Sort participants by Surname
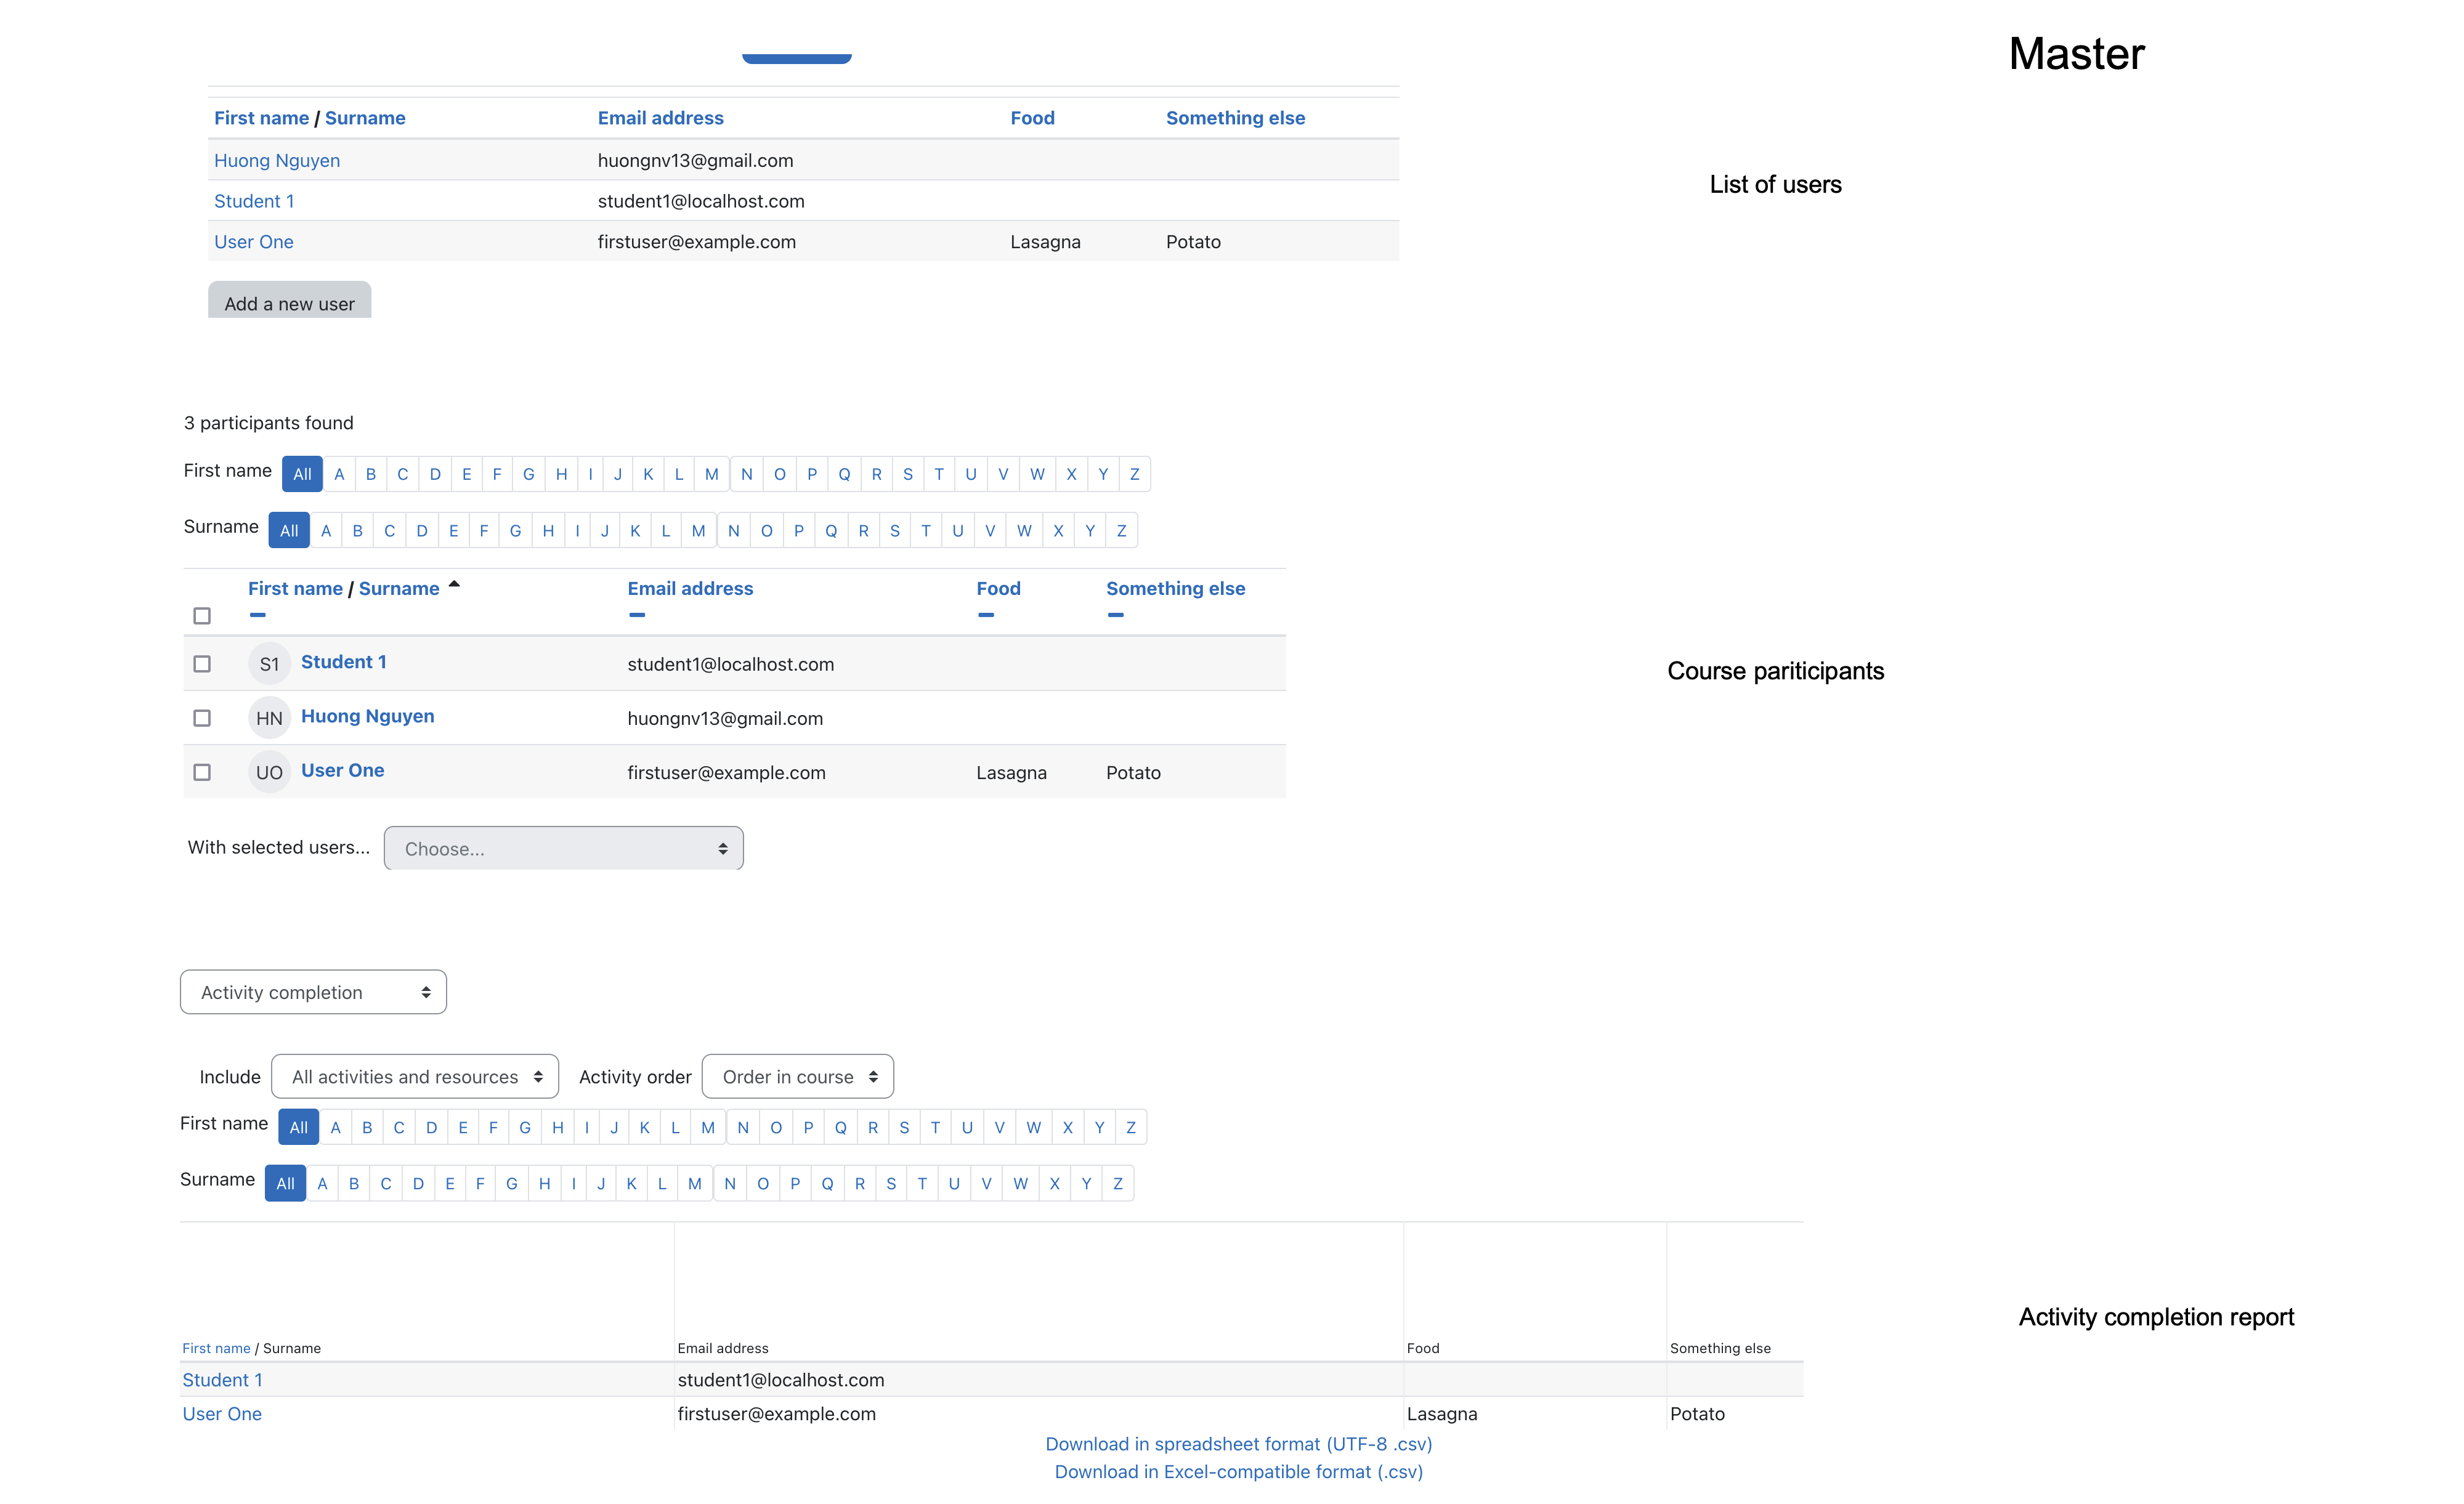 pyautogui.click(x=399, y=589)
